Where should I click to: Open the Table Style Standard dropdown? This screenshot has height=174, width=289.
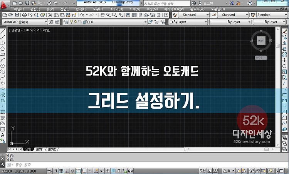click(272, 15)
